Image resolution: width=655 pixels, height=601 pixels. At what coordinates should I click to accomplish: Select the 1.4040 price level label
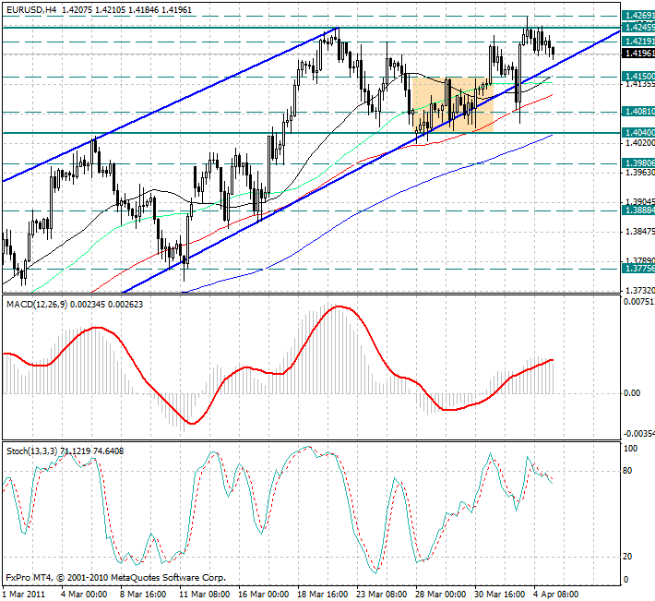pyautogui.click(x=638, y=133)
